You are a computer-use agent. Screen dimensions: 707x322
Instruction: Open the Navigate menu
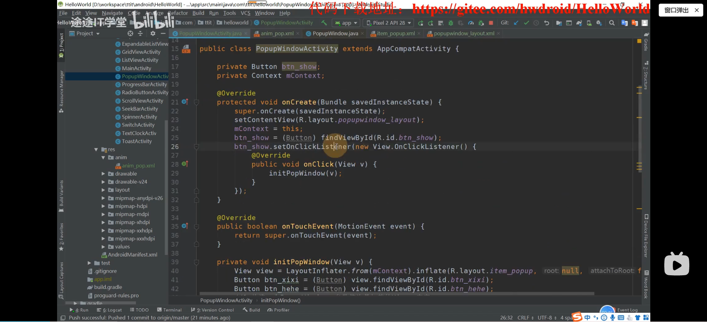pyautogui.click(x=112, y=13)
